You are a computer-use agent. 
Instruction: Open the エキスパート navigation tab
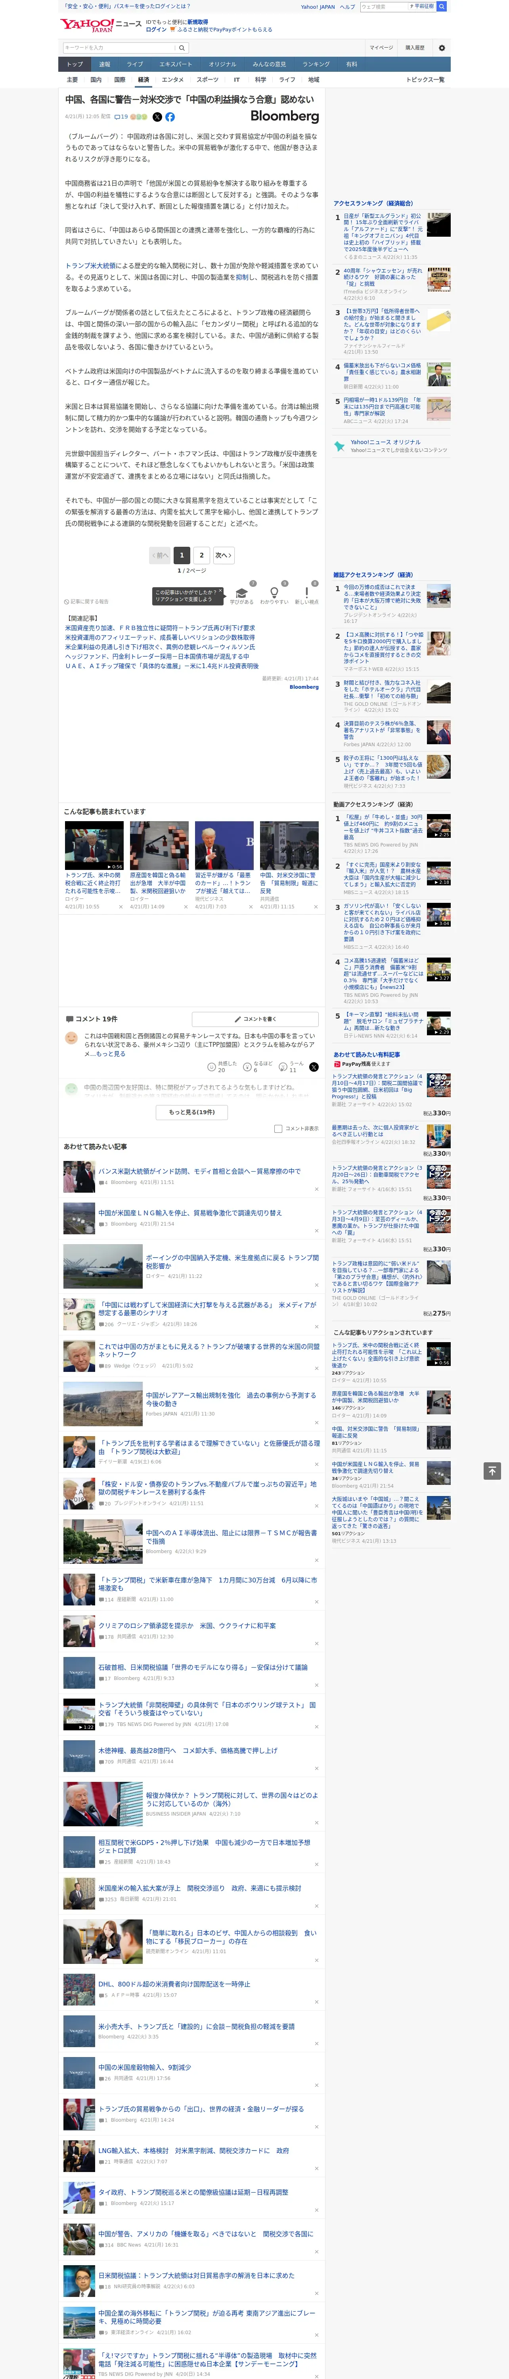click(x=176, y=65)
